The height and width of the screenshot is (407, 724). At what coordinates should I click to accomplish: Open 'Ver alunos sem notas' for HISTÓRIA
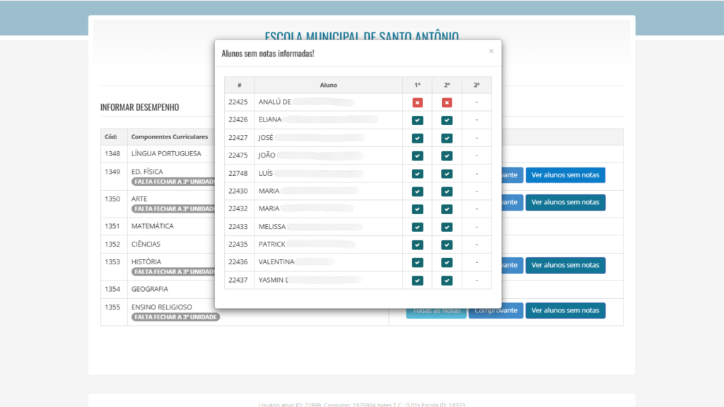point(565,266)
